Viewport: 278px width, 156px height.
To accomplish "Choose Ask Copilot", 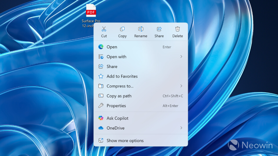I will 117,118.
